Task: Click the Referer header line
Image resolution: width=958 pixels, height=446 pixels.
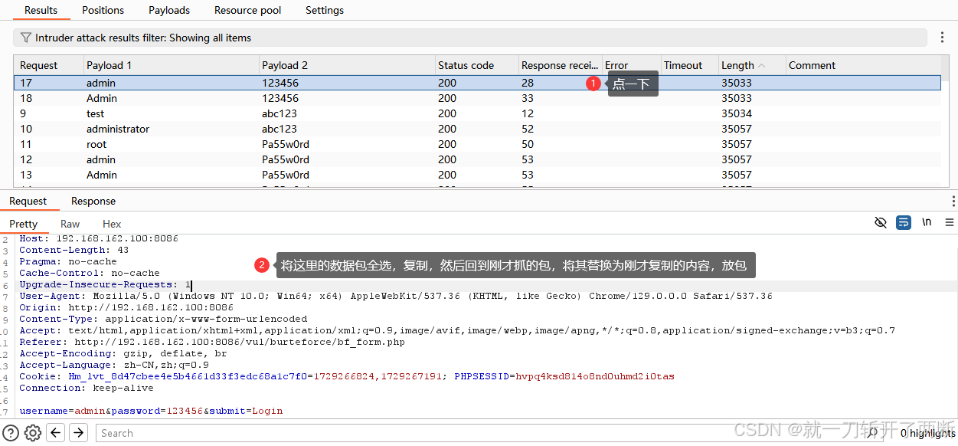Action: (x=212, y=342)
